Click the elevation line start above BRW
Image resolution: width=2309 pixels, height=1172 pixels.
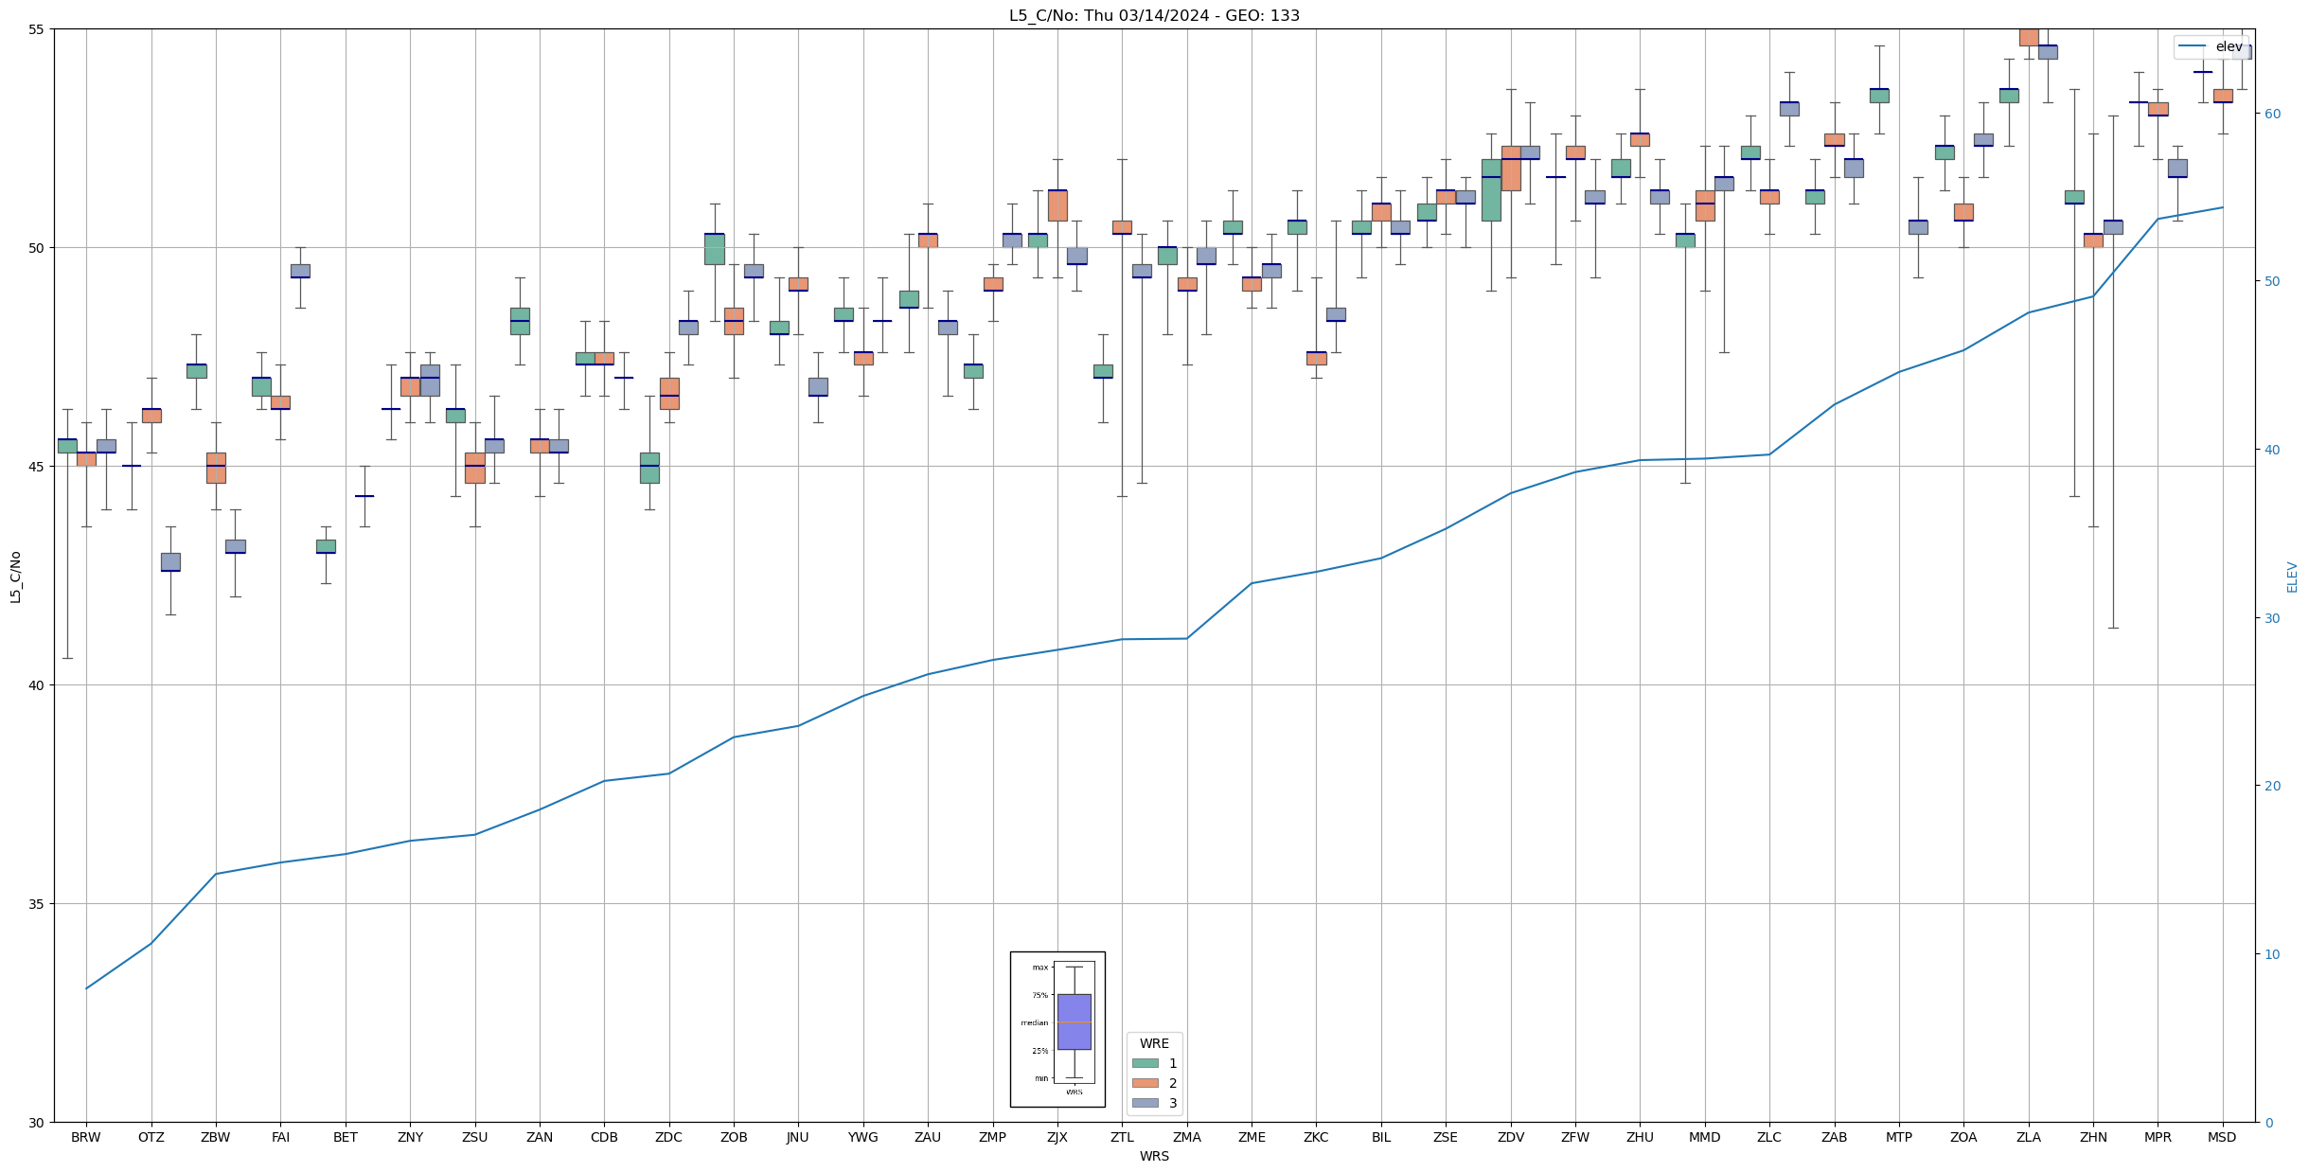point(87,987)
